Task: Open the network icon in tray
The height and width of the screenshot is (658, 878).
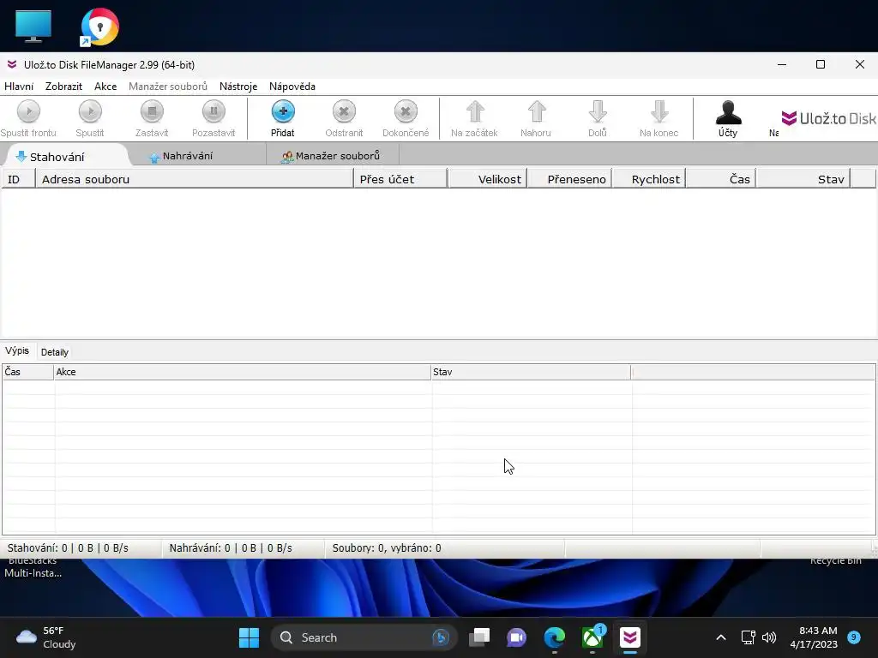Action: coord(748,637)
